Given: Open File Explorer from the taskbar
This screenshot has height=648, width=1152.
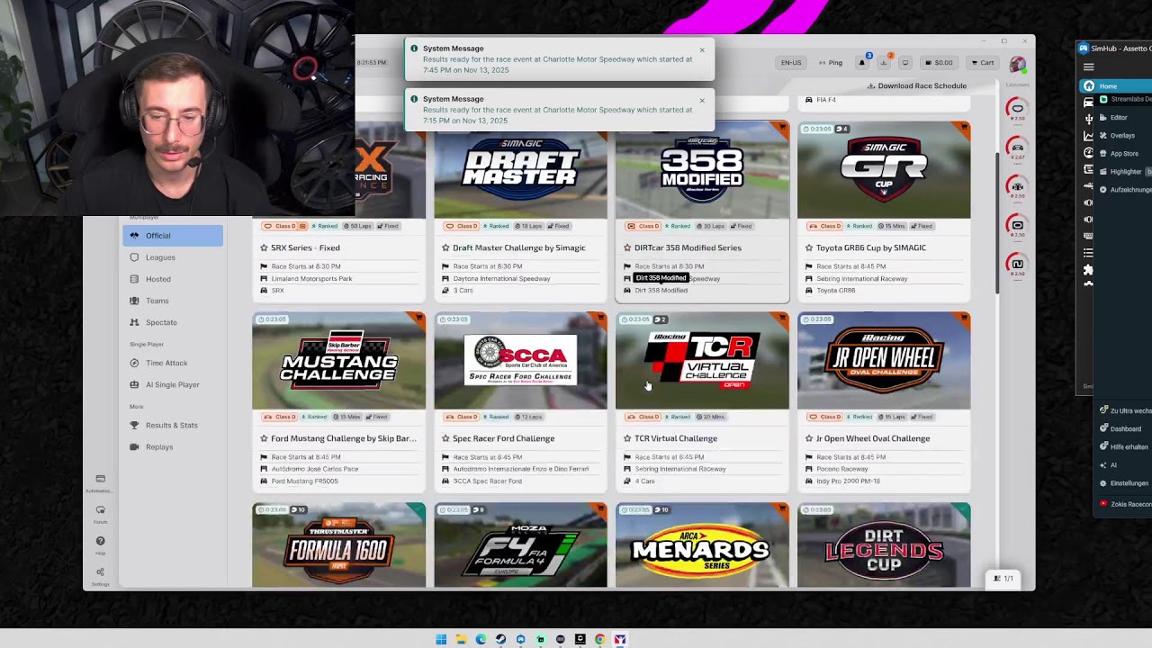Looking at the screenshot, I should click(461, 640).
